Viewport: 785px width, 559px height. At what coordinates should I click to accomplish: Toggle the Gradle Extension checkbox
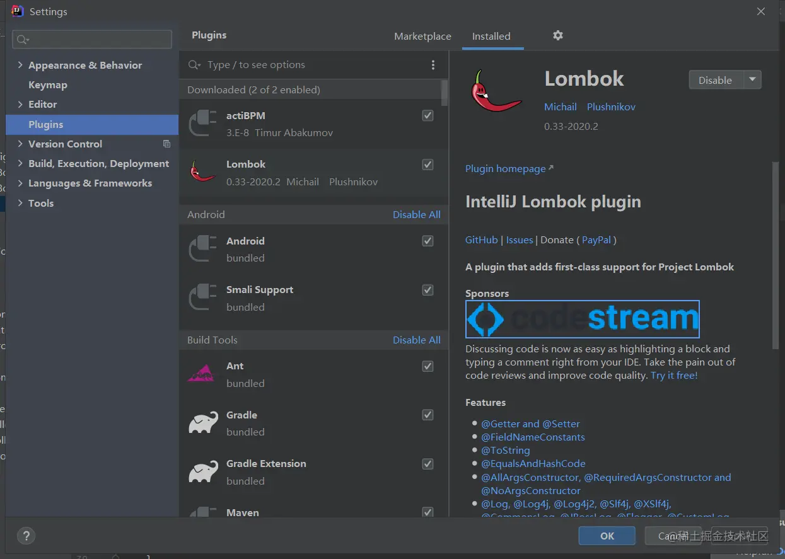(x=428, y=464)
